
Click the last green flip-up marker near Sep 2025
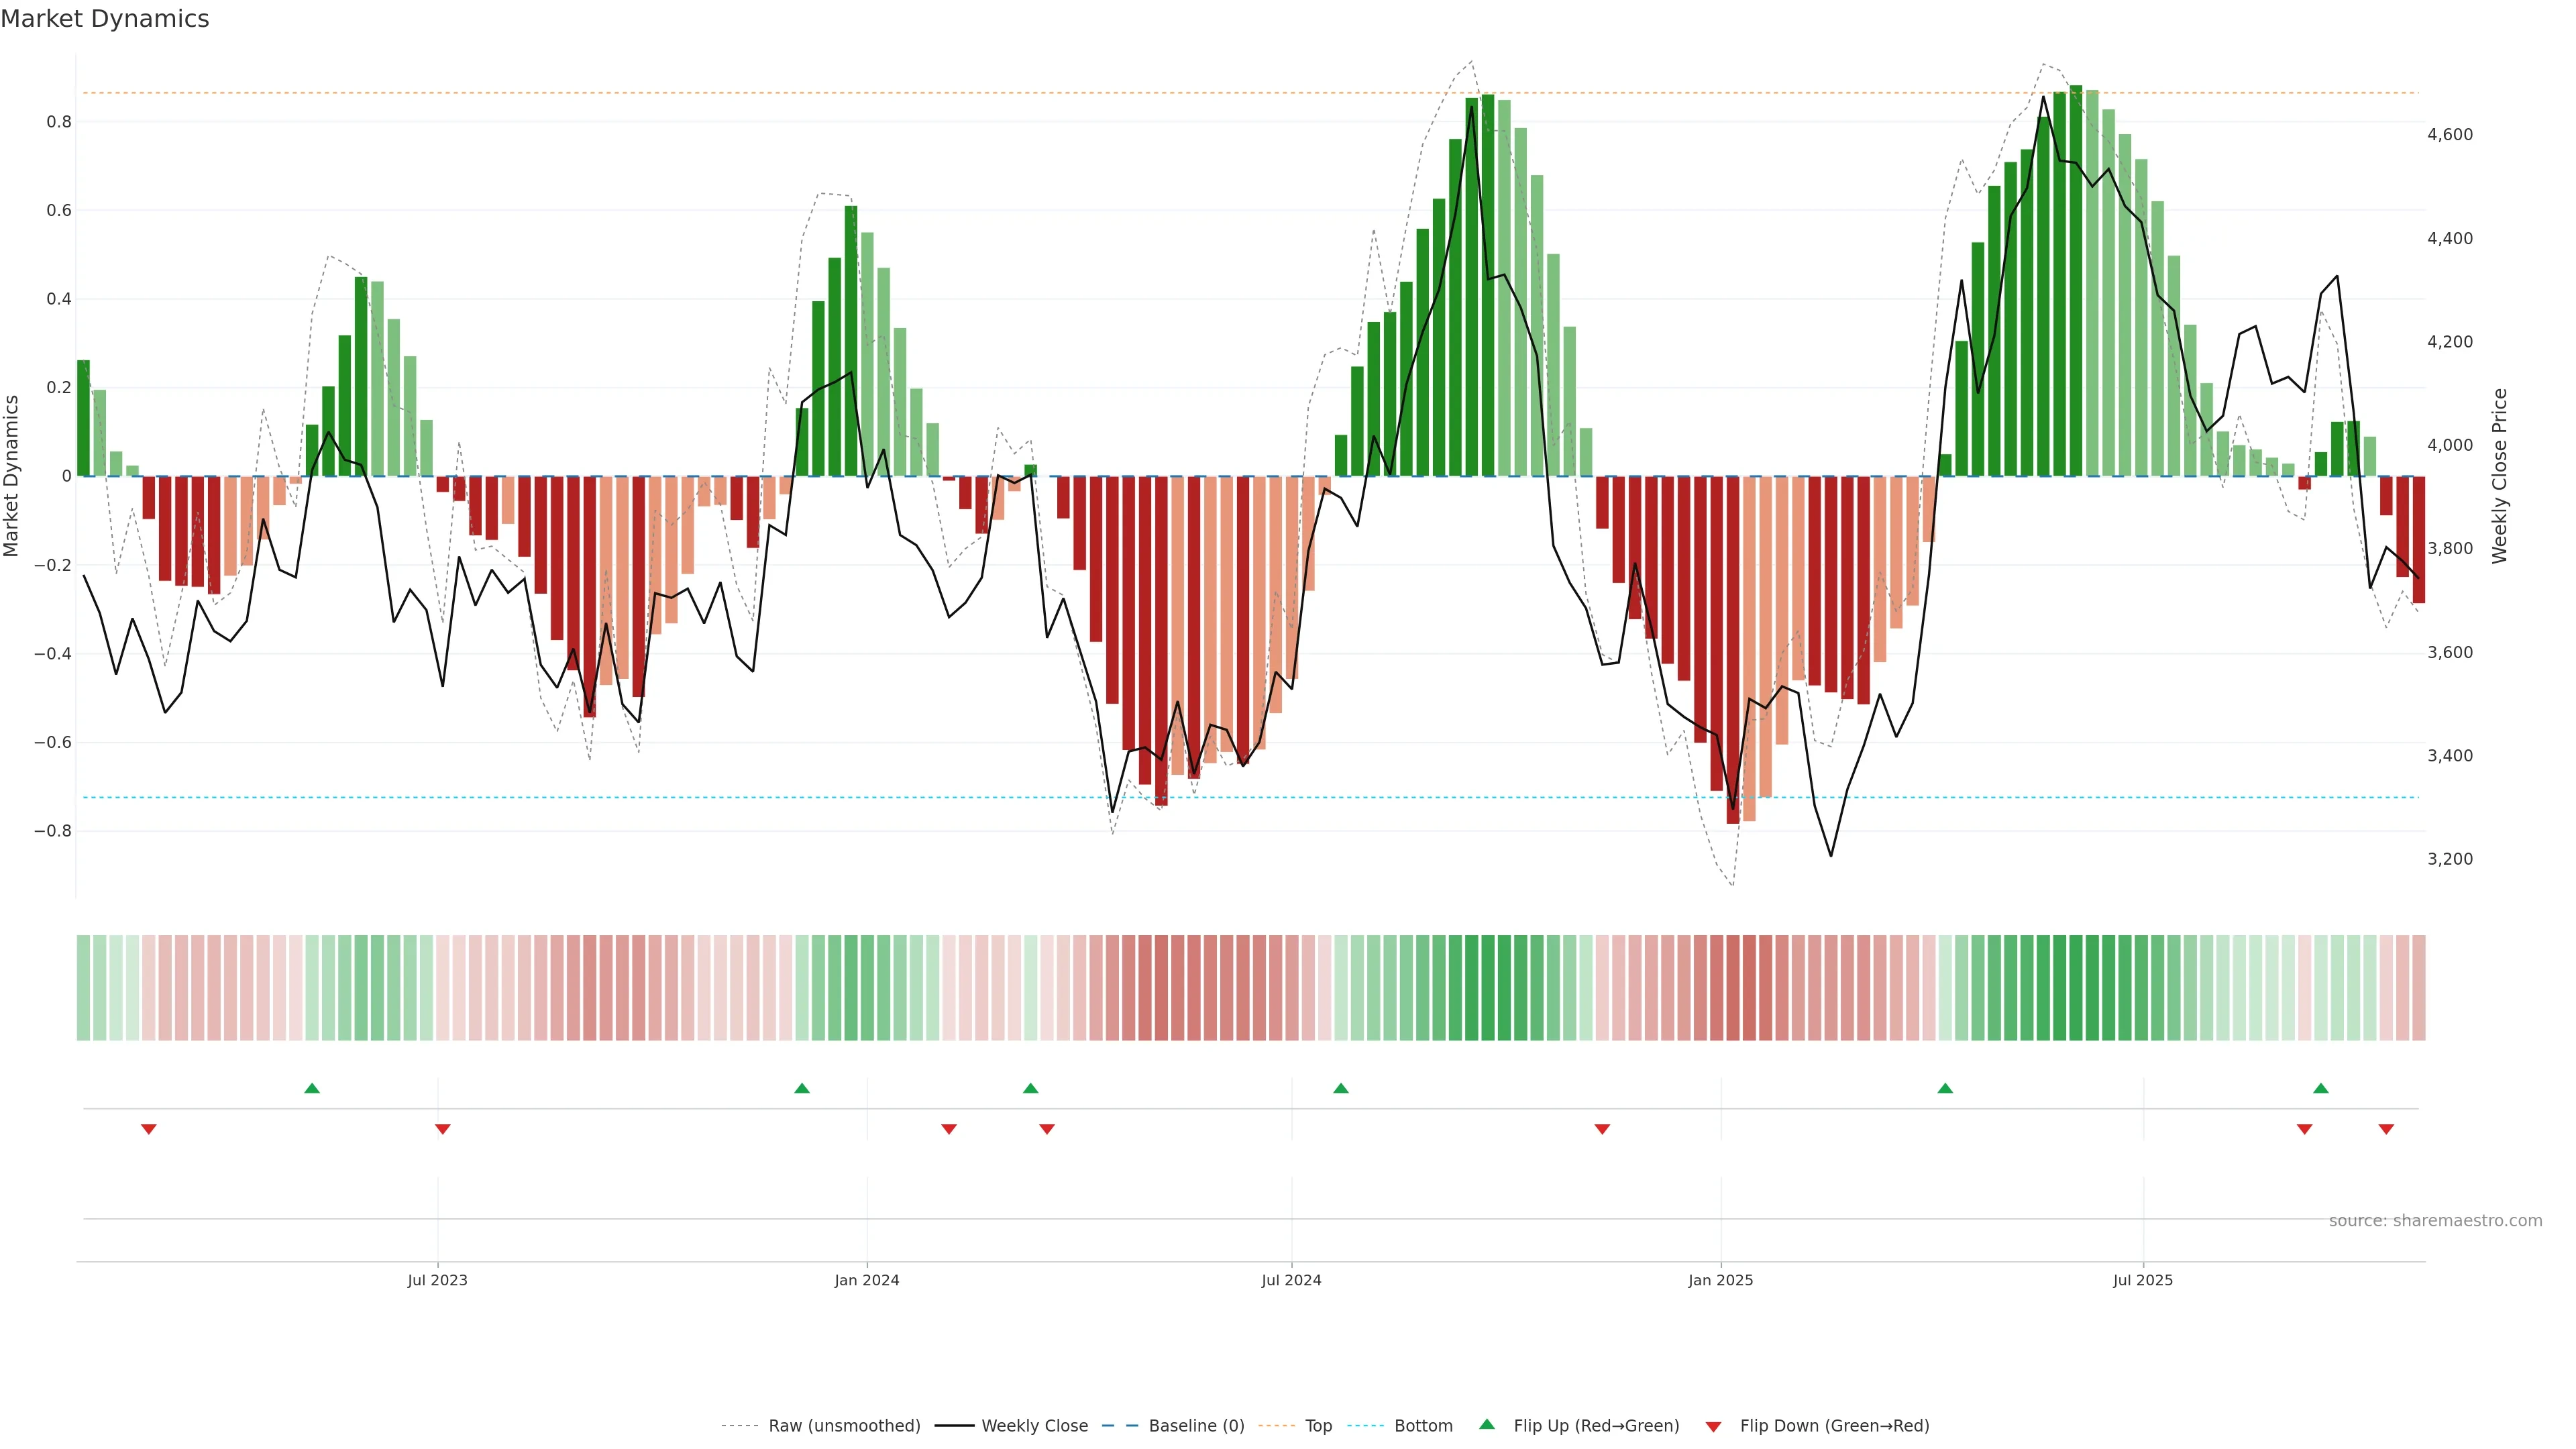point(2321,1088)
